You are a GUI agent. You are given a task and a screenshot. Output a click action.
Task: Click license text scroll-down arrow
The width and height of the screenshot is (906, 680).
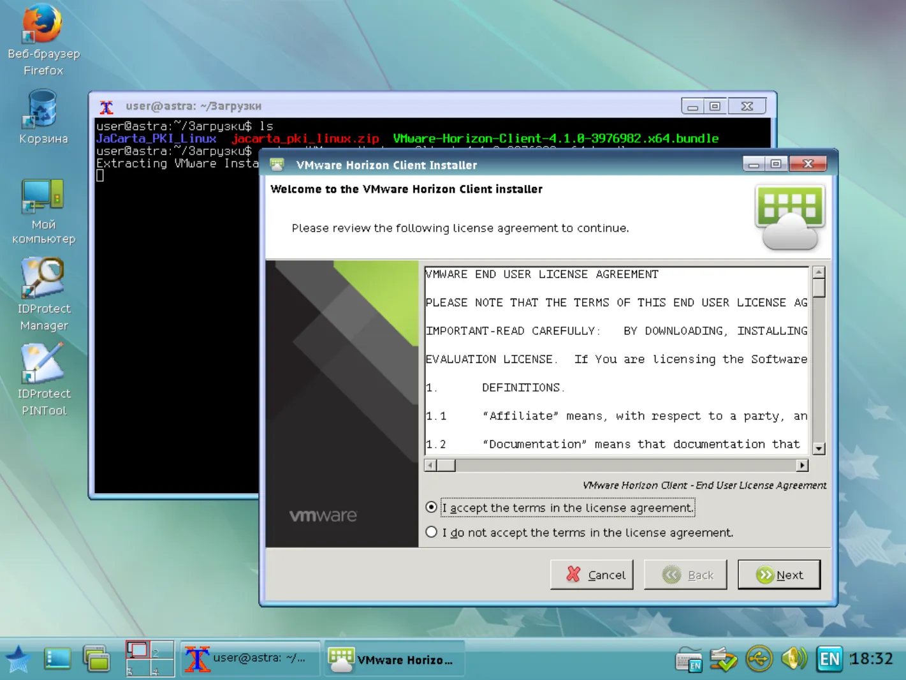tap(819, 448)
